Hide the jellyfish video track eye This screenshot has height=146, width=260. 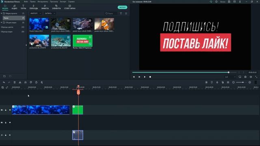(10, 110)
